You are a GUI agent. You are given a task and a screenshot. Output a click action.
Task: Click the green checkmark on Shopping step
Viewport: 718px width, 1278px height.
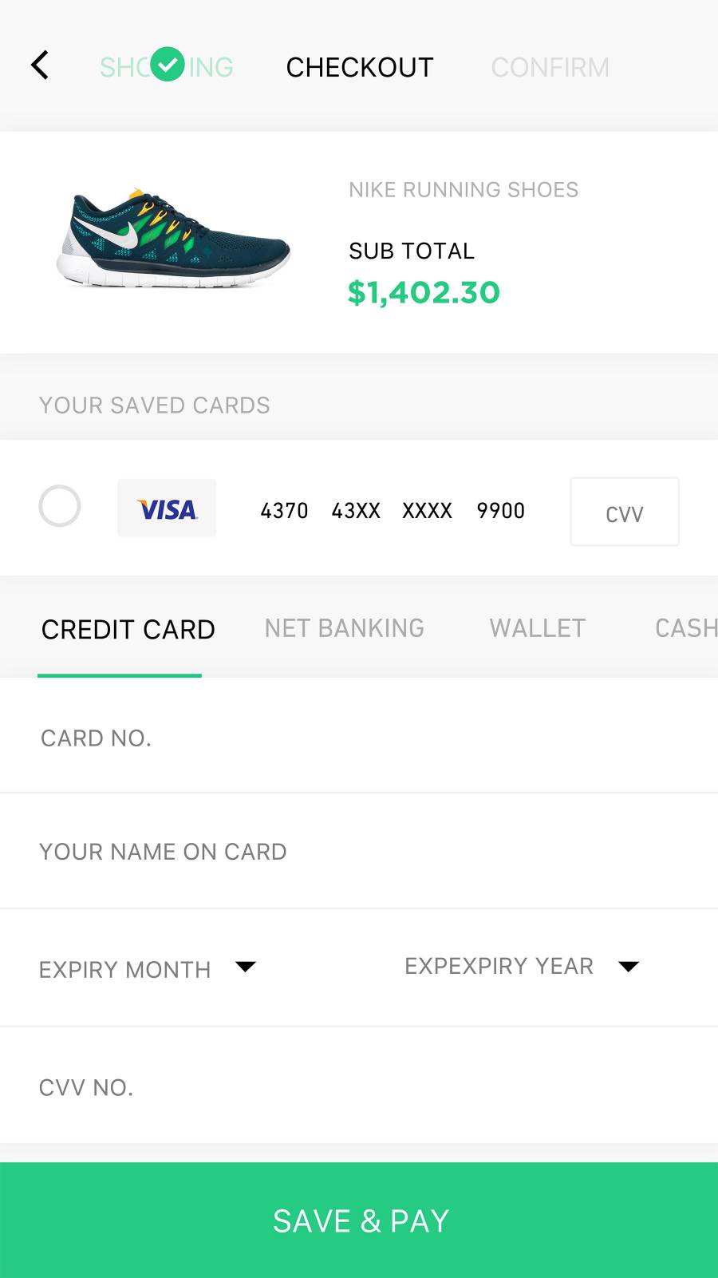(168, 65)
